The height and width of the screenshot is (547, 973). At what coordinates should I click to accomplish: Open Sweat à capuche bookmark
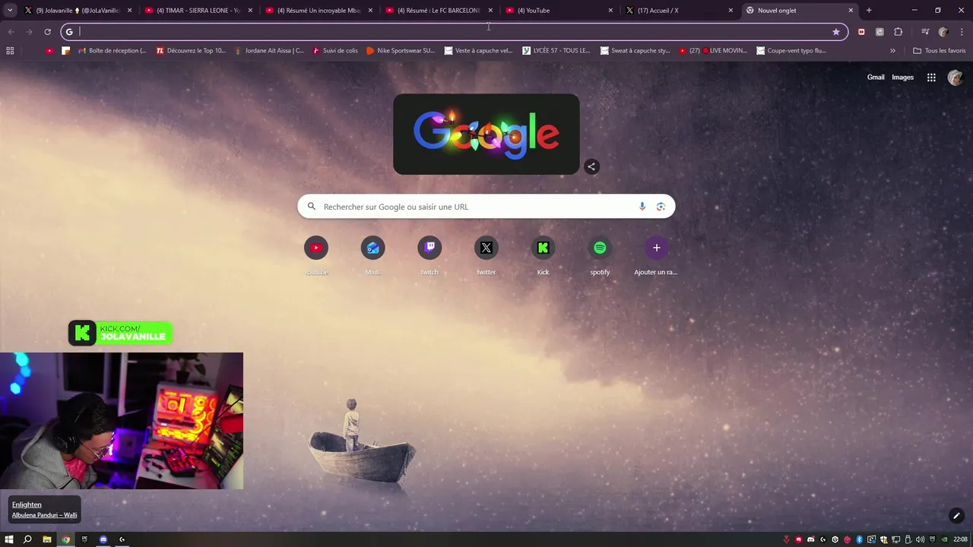pos(635,51)
